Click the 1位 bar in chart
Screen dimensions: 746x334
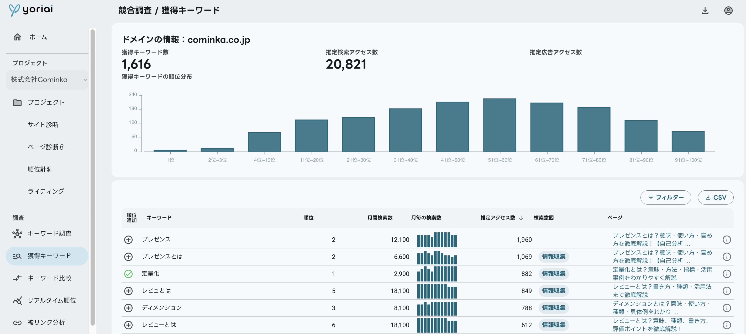[170, 151]
